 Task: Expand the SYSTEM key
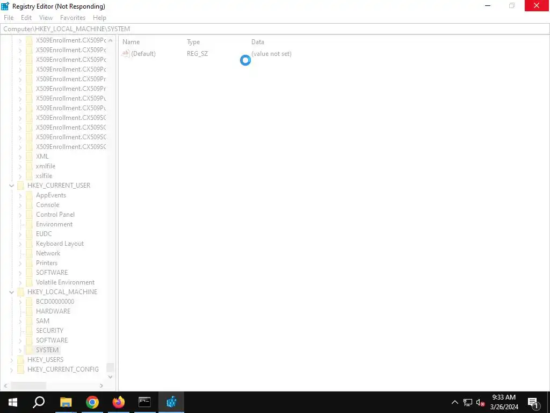(x=20, y=350)
